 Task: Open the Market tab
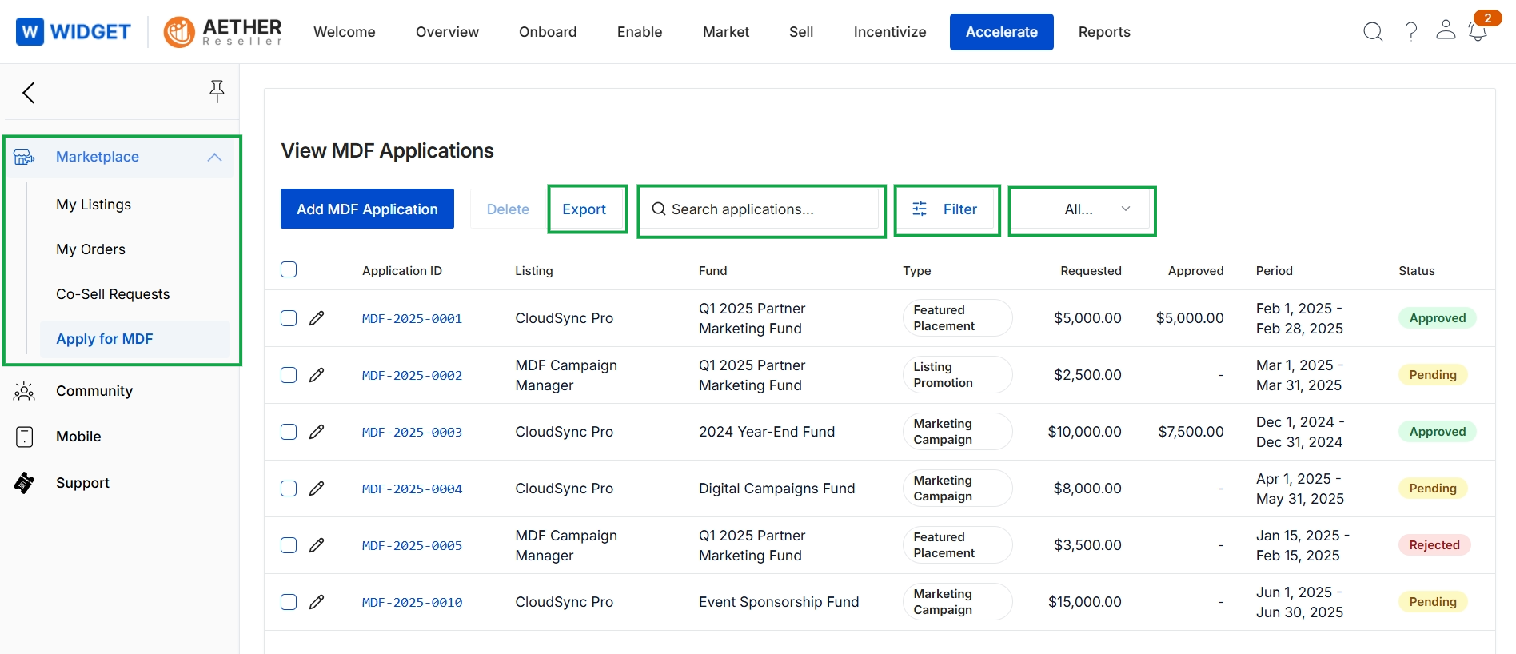coord(726,32)
